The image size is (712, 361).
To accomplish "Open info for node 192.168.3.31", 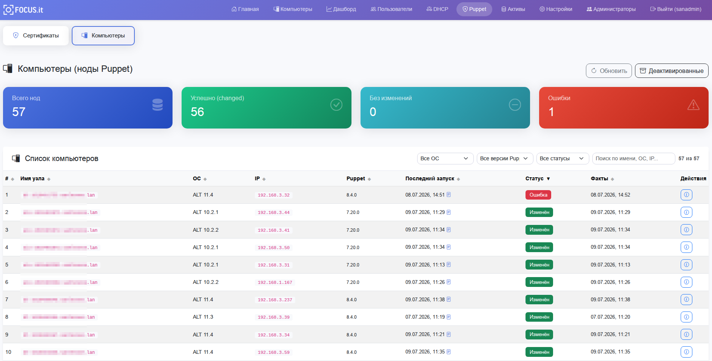I will tap(686, 265).
